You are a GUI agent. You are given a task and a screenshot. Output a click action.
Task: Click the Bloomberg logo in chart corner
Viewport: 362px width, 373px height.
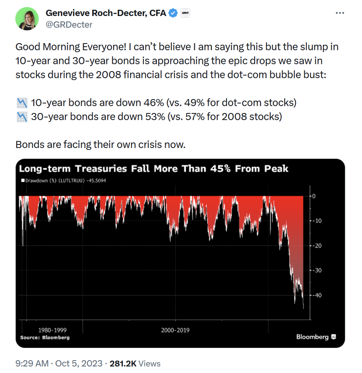316,337
